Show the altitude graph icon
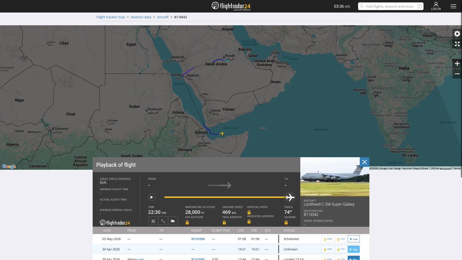462x260 pixels. pos(172,221)
